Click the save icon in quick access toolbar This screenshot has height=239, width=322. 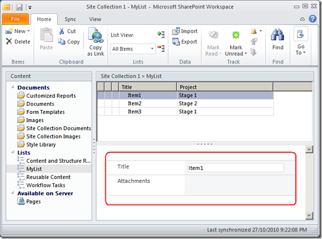19,7
